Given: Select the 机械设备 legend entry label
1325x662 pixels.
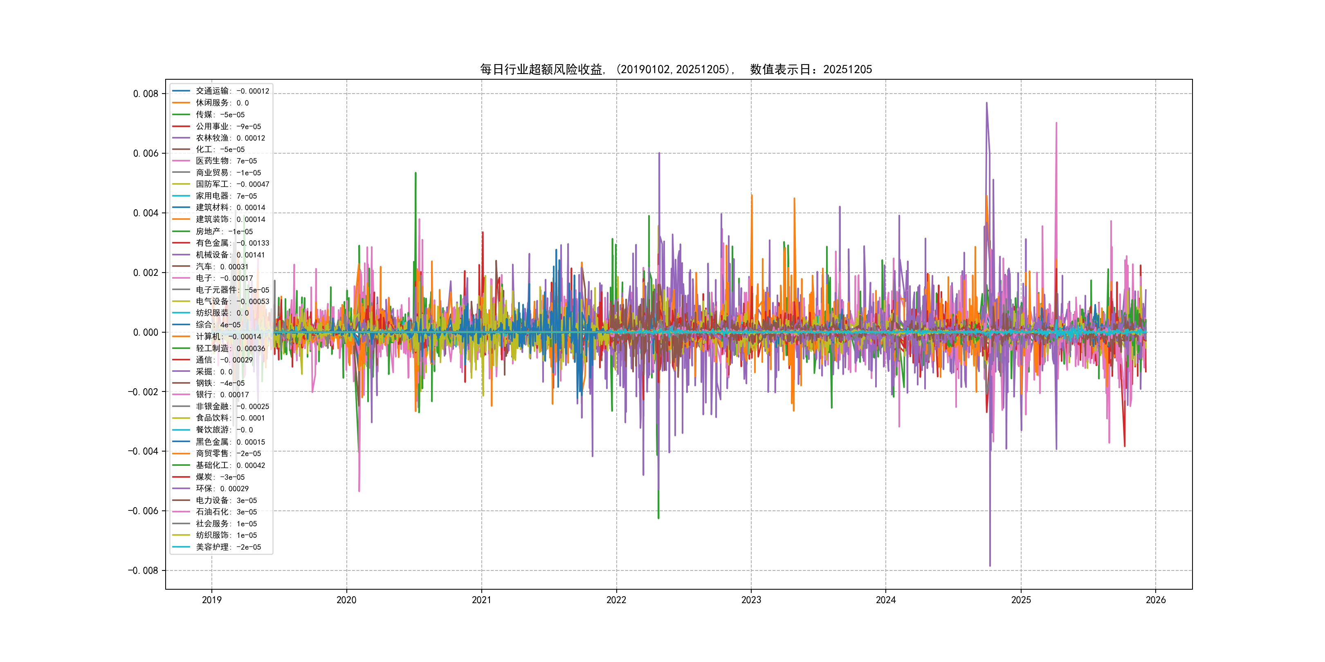Looking at the screenshot, I should tap(230, 255).
